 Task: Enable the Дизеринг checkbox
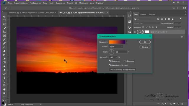pyautogui.click(x=125, y=61)
